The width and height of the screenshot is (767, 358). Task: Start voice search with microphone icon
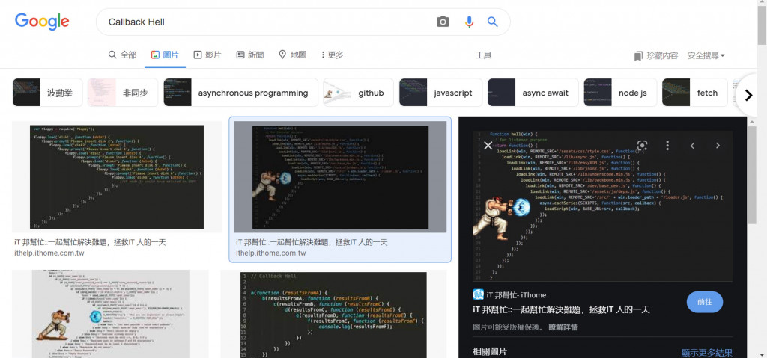pos(469,22)
